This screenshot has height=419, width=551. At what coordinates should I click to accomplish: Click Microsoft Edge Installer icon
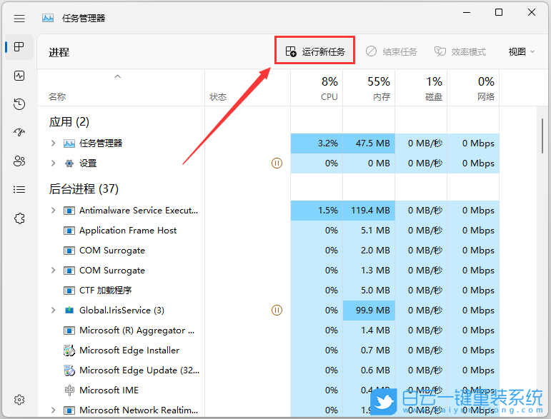point(69,350)
